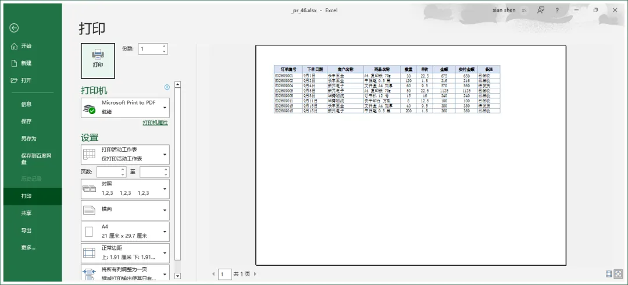Image resolution: width=628 pixels, height=285 pixels.
Task: Increase copies count with up stepper
Action: 164,47
